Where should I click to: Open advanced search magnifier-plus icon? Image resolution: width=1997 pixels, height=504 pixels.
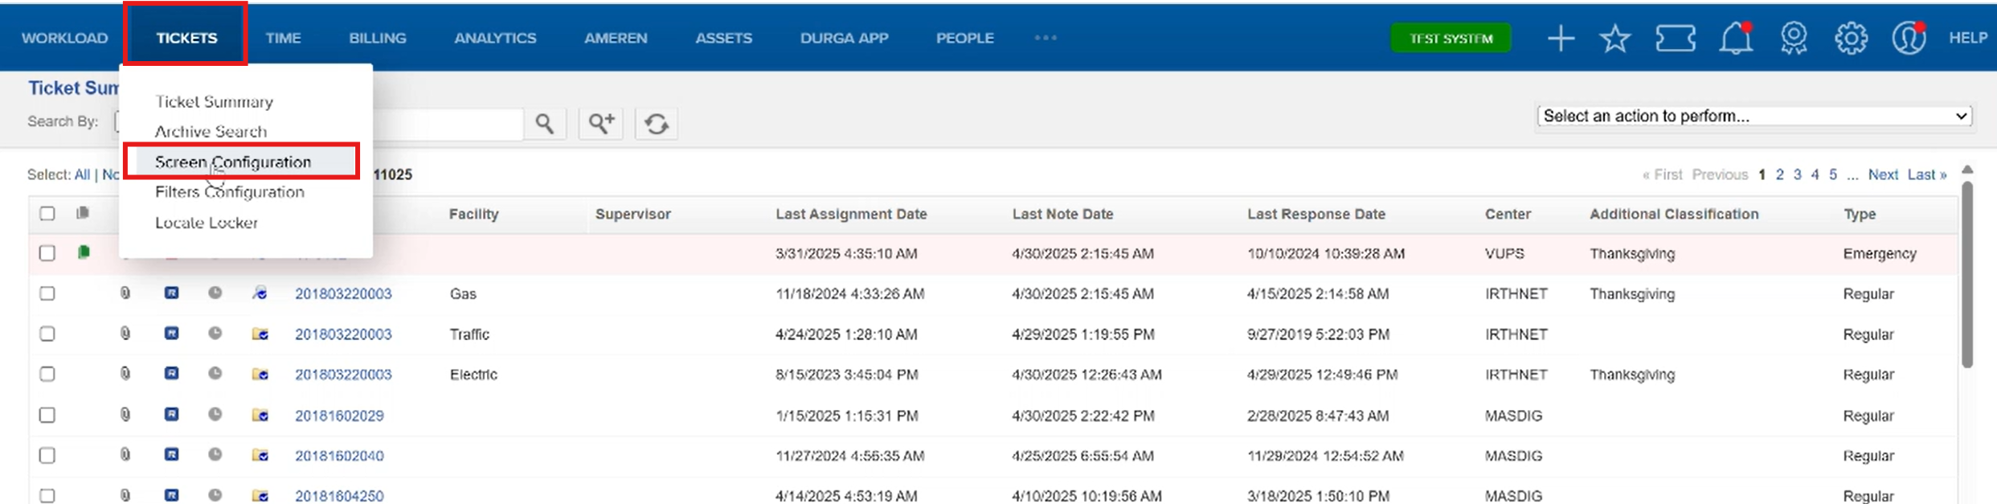point(601,124)
